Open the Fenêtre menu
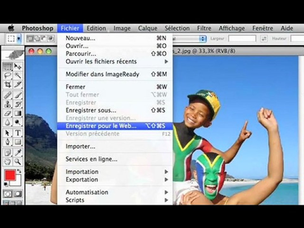The height and width of the screenshot is (228, 304). coord(263,28)
